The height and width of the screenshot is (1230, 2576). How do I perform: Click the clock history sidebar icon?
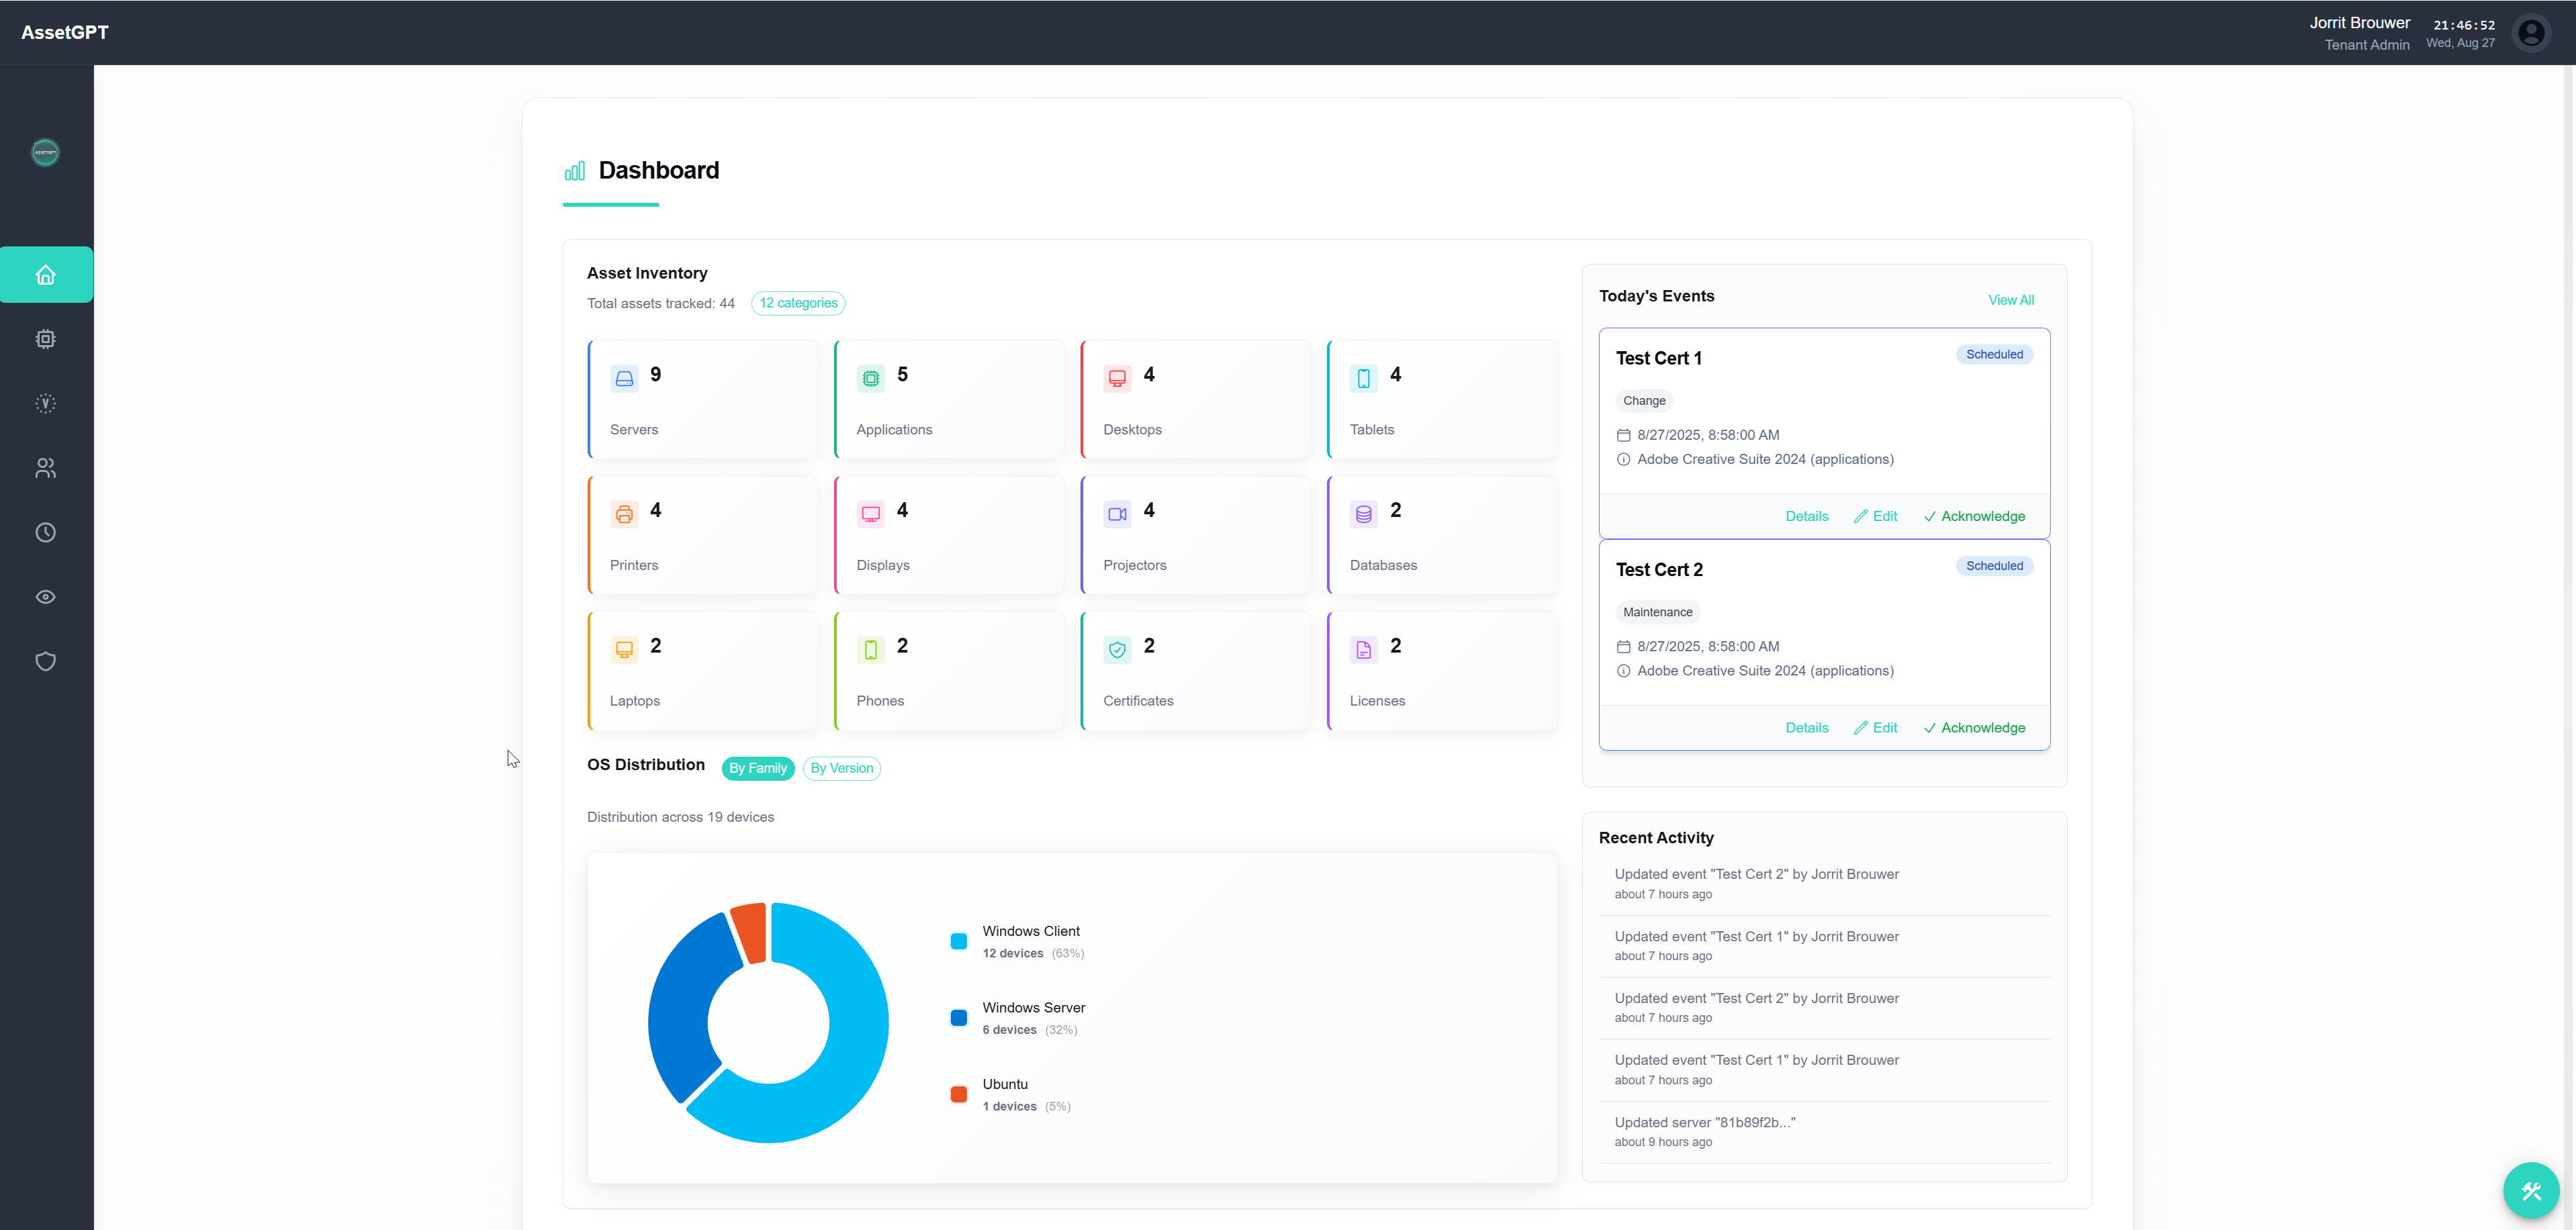pyautogui.click(x=46, y=532)
